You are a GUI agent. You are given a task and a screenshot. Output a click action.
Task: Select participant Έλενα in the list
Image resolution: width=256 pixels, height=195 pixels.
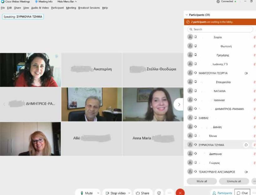pos(220,136)
